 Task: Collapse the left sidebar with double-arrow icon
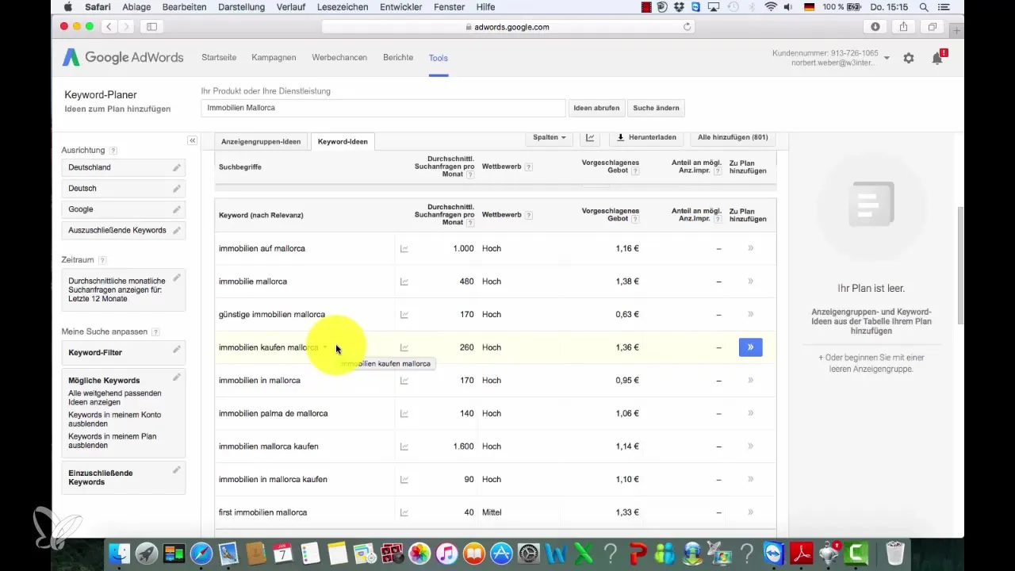tap(192, 140)
